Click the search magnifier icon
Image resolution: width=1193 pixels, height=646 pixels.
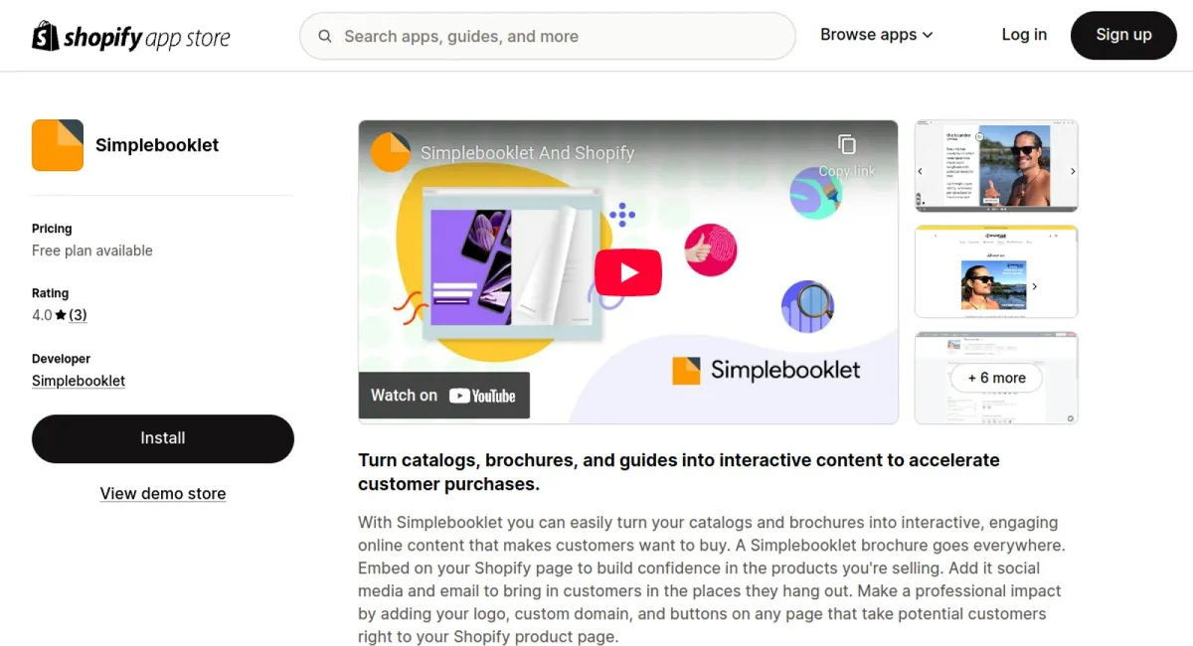(325, 37)
